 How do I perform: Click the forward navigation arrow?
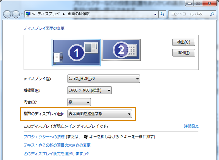(16, 14)
